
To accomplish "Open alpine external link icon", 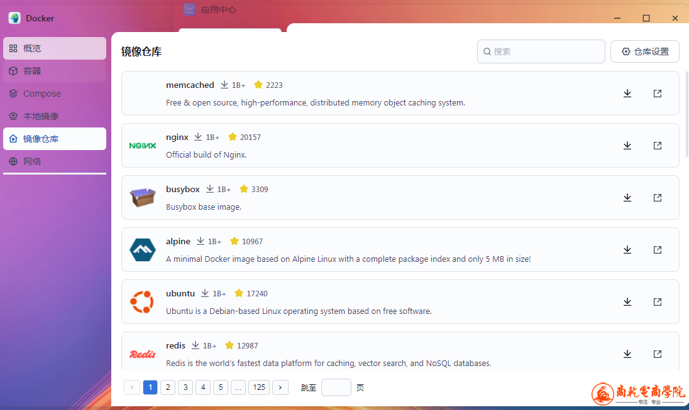I will (x=657, y=250).
